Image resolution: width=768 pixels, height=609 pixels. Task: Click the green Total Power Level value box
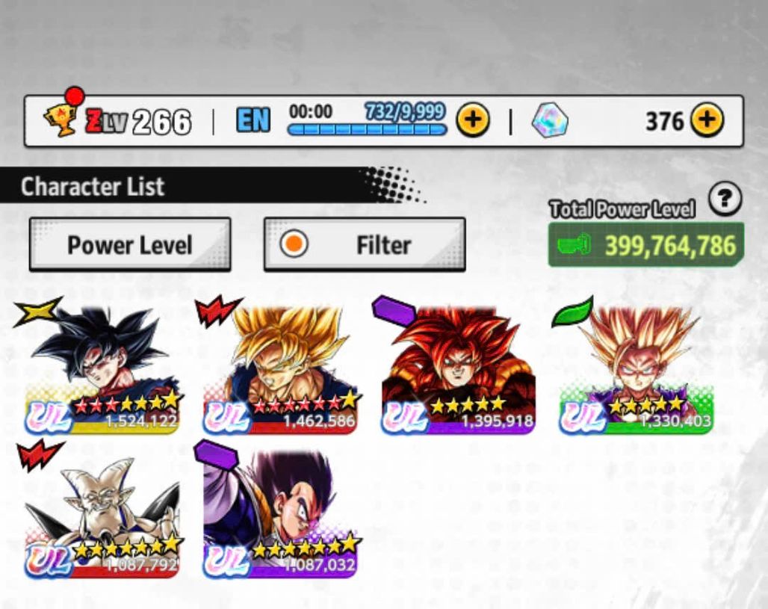(646, 244)
